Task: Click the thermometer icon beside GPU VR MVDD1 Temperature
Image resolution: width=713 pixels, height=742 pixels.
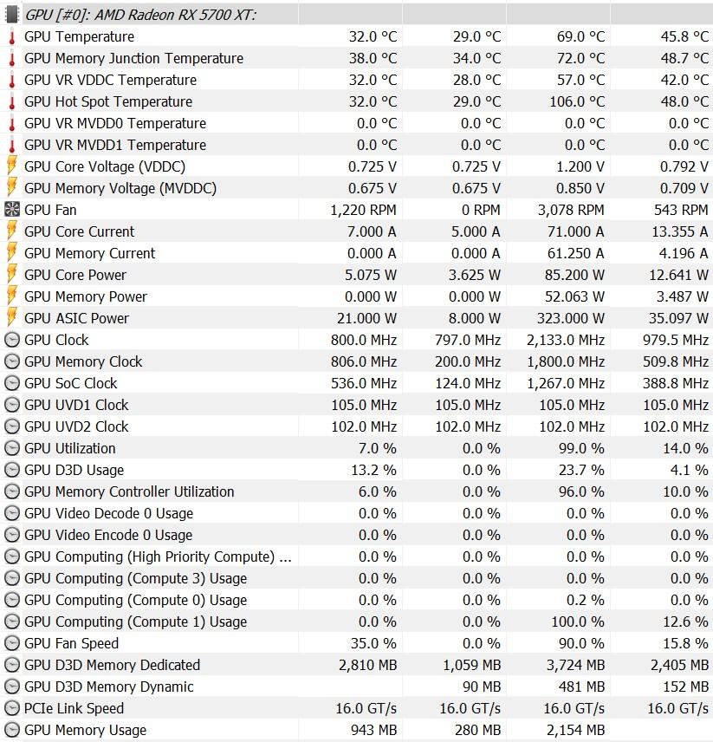Action: [12, 146]
